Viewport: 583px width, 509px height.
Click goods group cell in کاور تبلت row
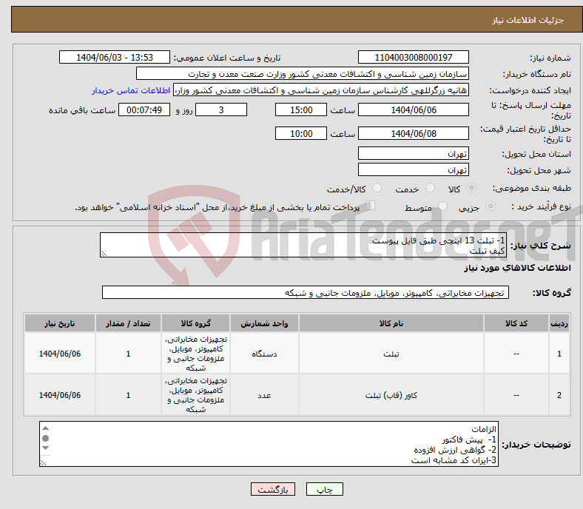[x=195, y=395]
